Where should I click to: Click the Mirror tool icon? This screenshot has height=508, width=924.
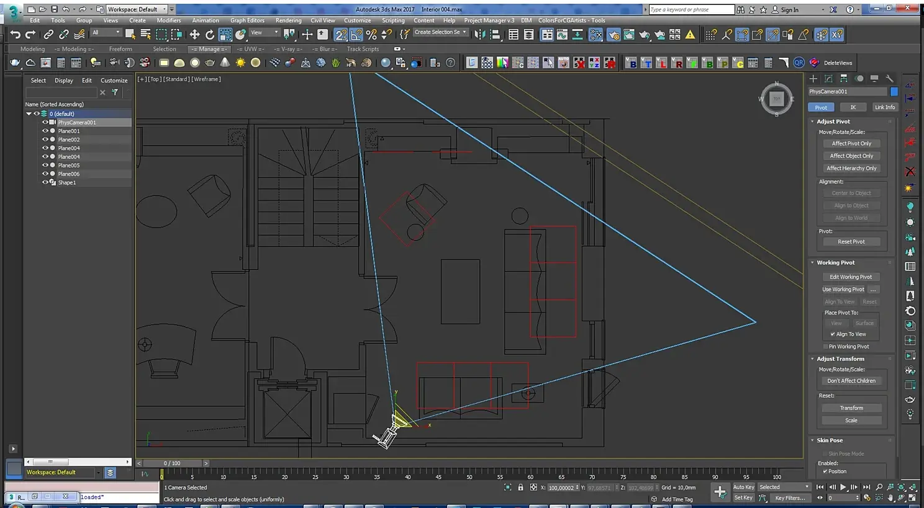click(480, 35)
